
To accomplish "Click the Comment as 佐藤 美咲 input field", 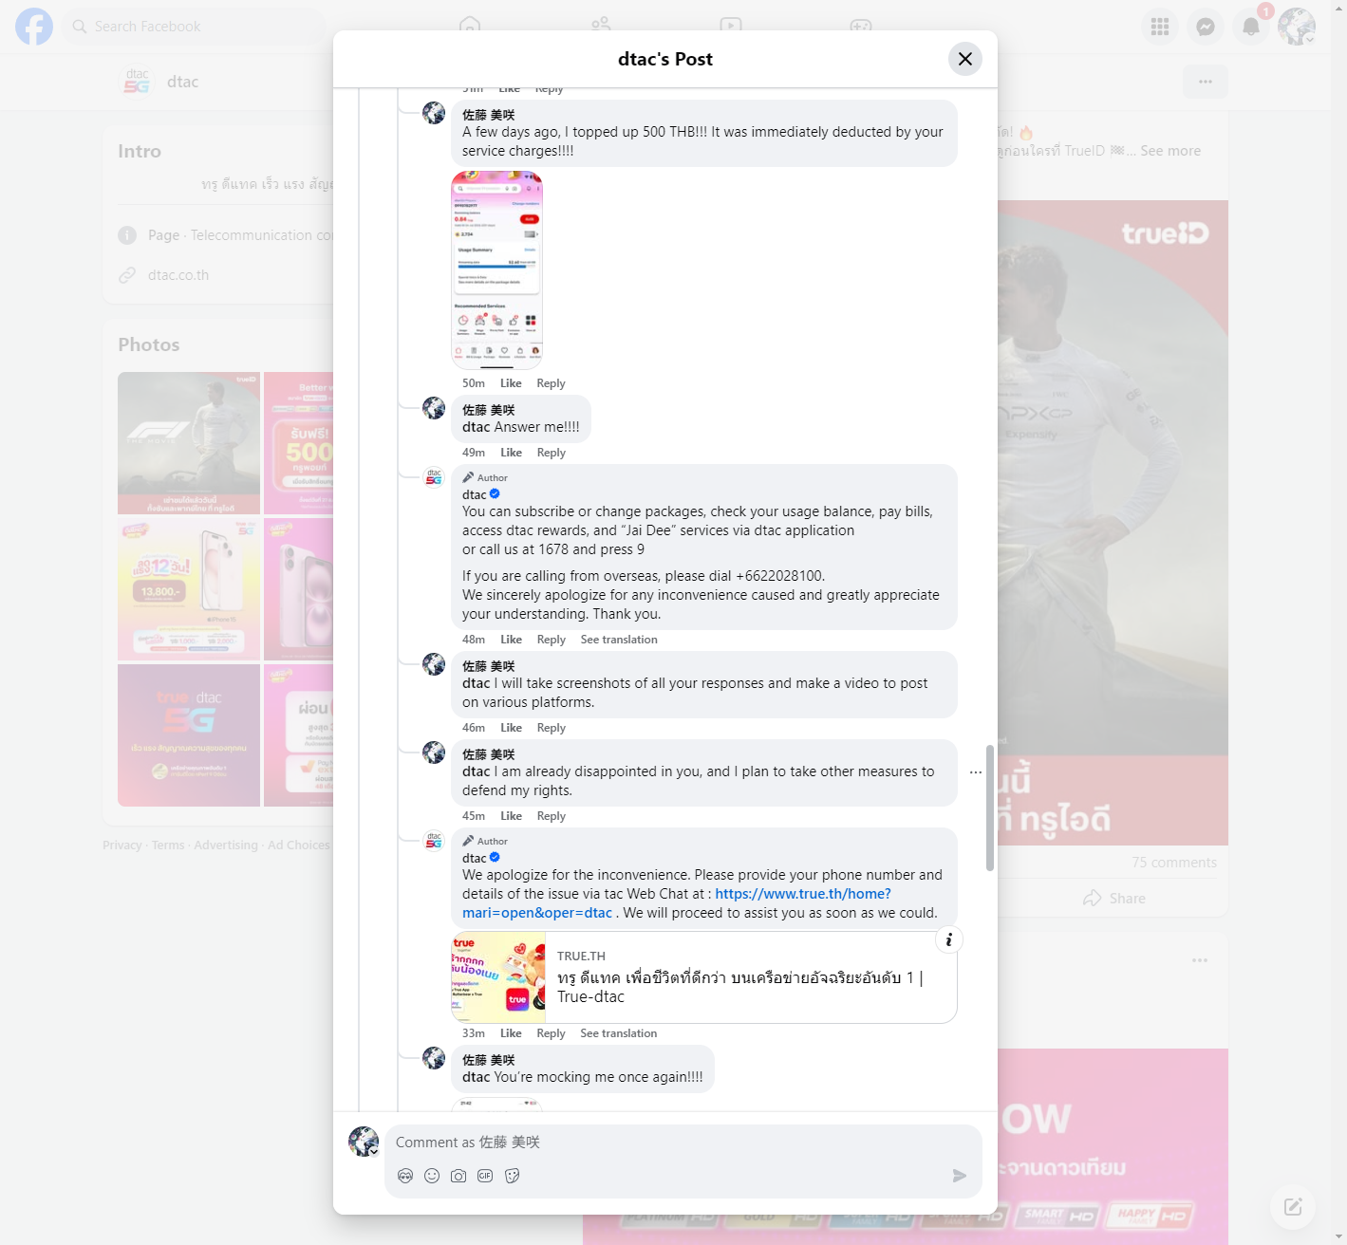I will pyautogui.click(x=683, y=1143).
